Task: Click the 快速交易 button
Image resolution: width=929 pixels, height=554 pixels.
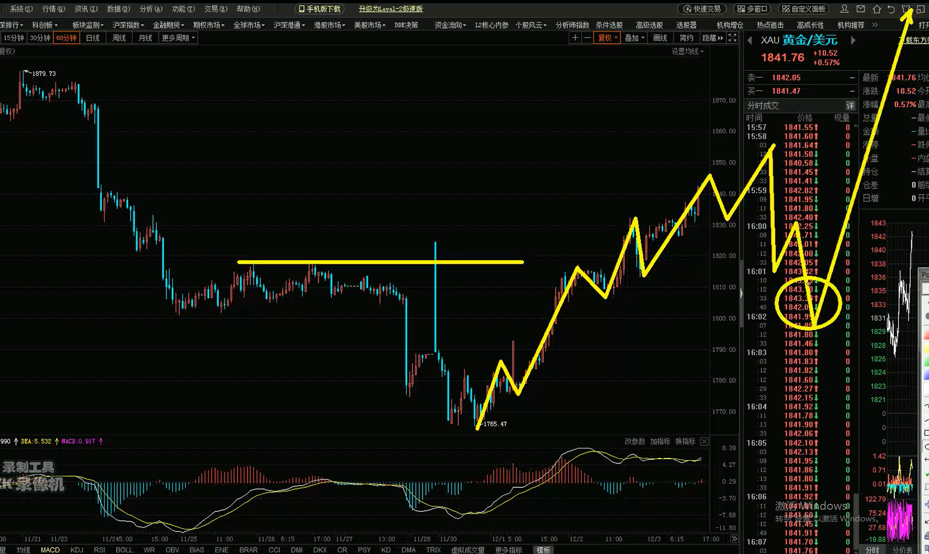Action: (703, 9)
